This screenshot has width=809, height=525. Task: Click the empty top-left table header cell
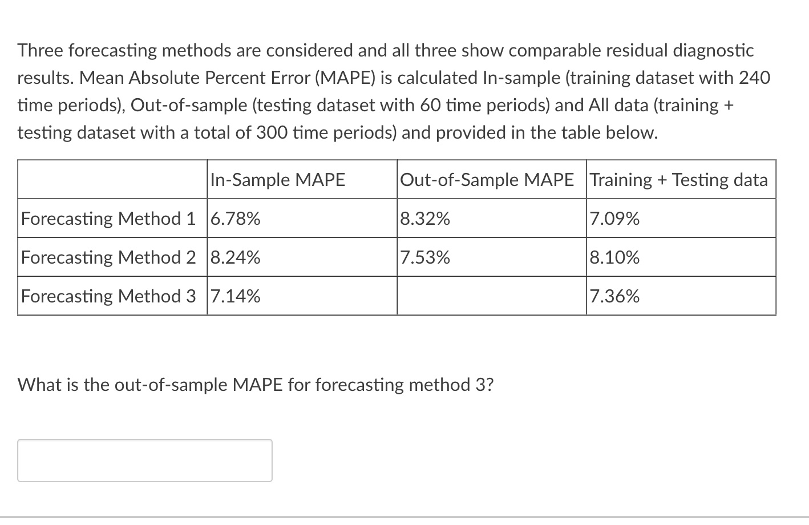pyautogui.click(x=111, y=179)
